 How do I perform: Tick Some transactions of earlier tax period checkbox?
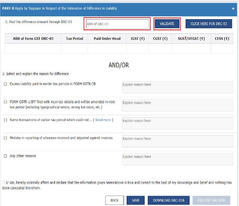tap(5, 120)
